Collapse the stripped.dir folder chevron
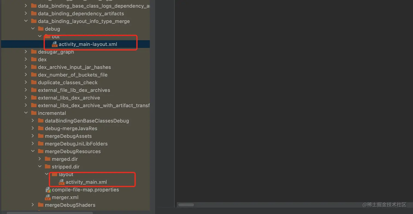The width and height of the screenshot is (413, 214). (40, 166)
